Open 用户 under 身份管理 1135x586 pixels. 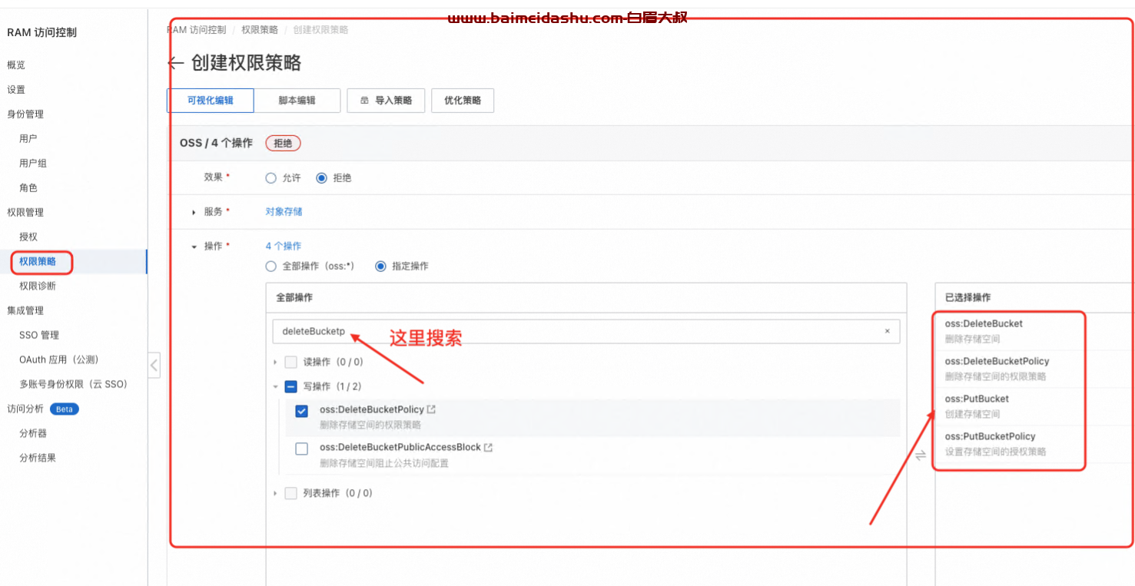tap(28, 138)
